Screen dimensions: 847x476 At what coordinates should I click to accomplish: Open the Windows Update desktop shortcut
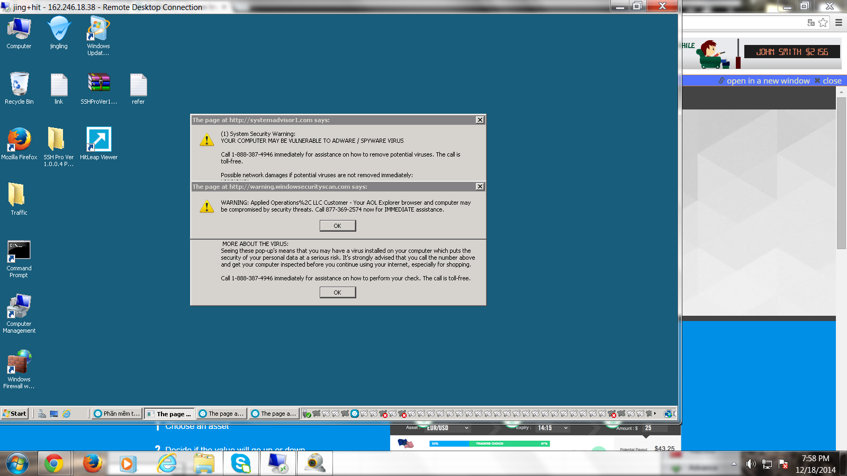coord(98,36)
